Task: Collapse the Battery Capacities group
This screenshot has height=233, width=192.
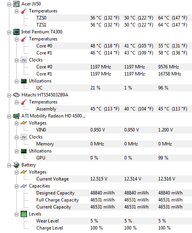Action: tap(16, 186)
